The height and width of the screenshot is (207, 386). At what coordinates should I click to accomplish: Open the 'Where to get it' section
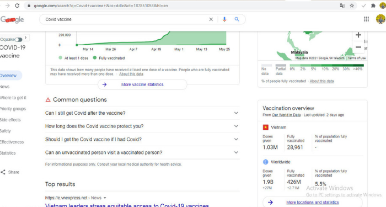pyautogui.click(x=13, y=98)
